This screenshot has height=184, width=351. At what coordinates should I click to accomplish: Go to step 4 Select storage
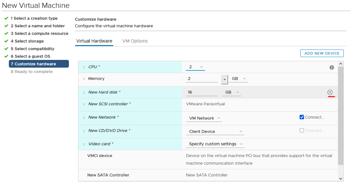click(27, 41)
